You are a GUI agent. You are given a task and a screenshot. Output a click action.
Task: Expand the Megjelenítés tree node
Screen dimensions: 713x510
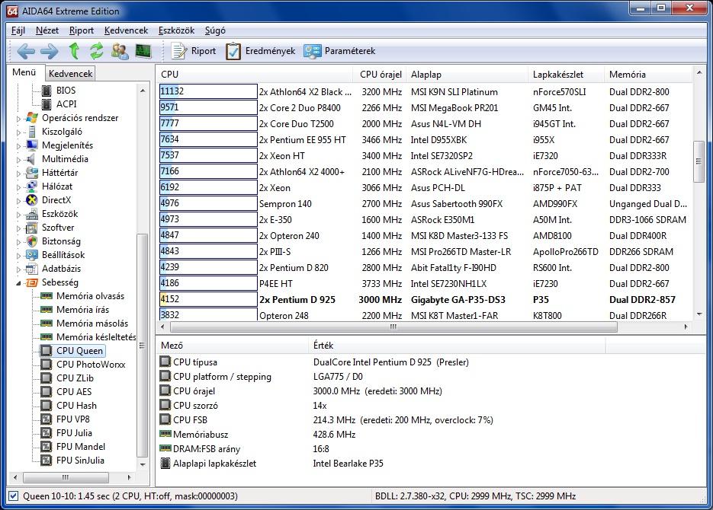[x=18, y=146]
